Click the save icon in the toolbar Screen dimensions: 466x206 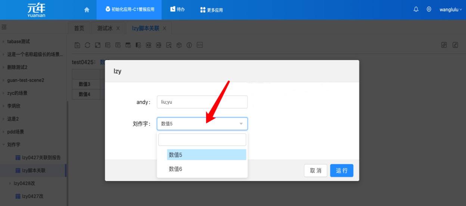point(77,45)
